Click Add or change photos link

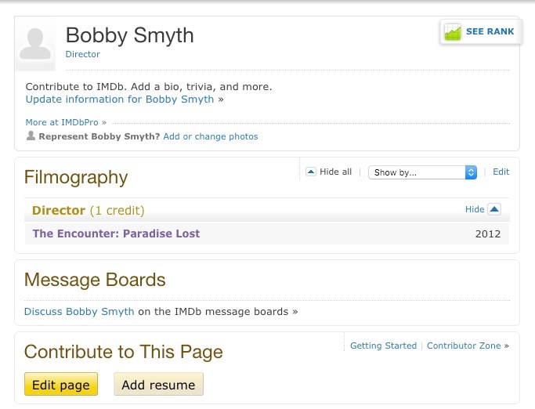coord(210,136)
